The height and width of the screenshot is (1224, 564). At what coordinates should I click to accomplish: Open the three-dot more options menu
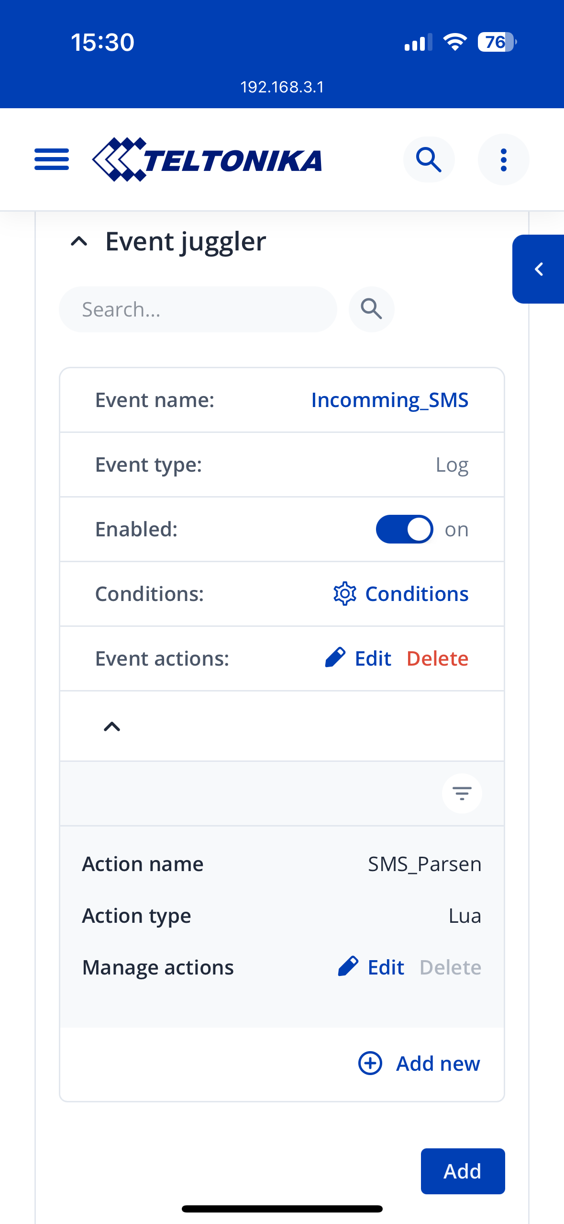503,159
